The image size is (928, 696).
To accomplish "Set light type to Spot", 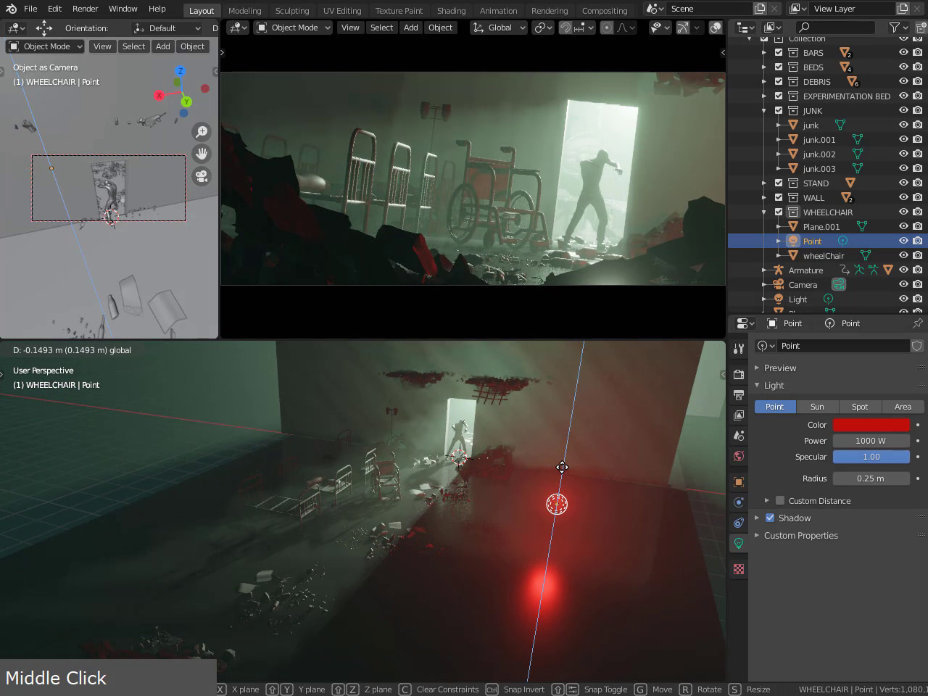I will (860, 407).
